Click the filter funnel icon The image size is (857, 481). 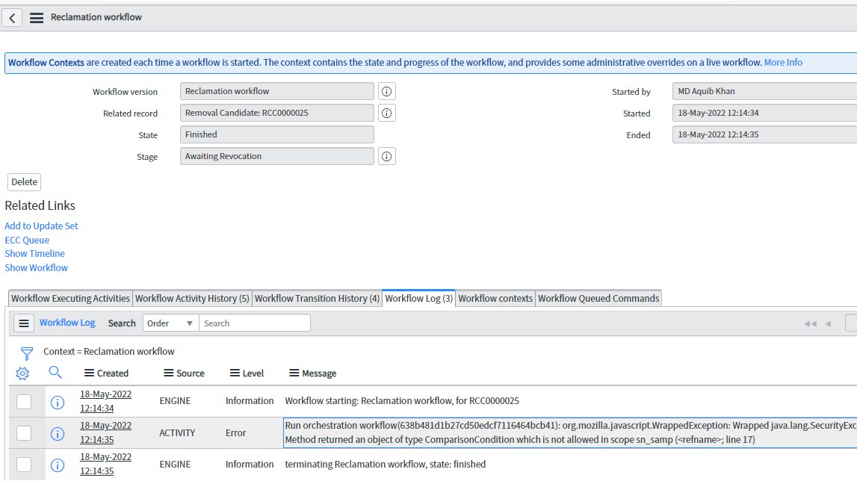(x=26, y=353)
